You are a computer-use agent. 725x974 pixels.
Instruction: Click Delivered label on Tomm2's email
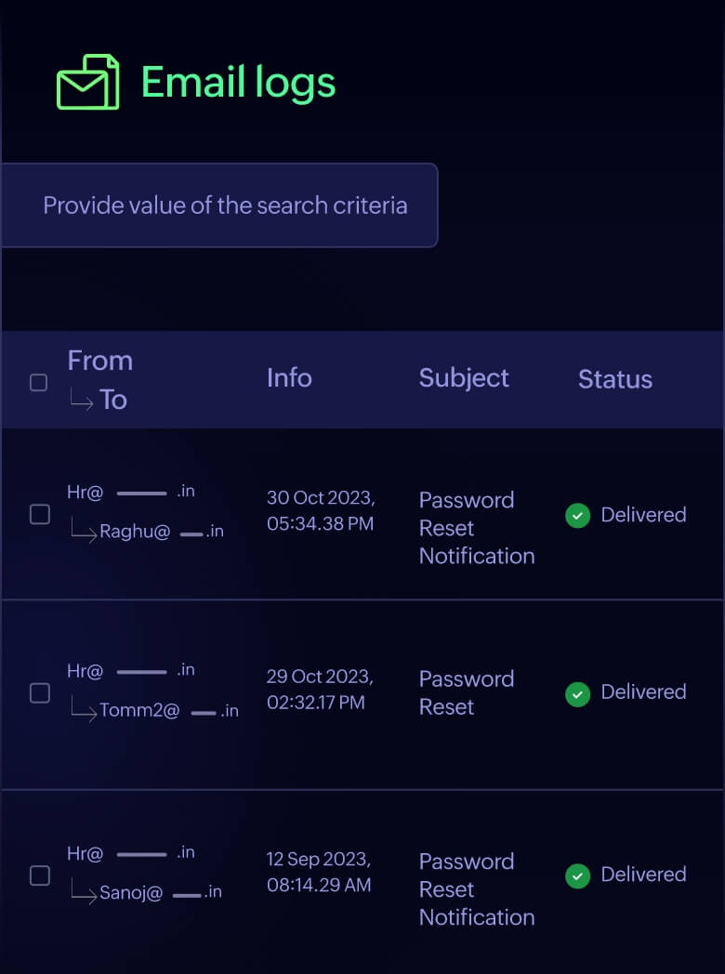click(644, 692)
